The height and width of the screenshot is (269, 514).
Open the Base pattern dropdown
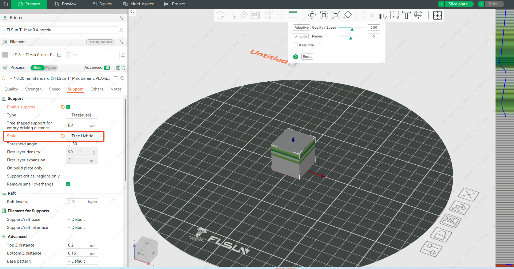coord(82,261)
